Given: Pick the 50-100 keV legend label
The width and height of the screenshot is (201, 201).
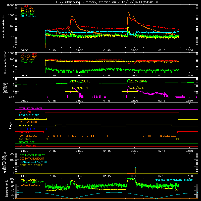Looking at the screenshot, I should point(28,16).
